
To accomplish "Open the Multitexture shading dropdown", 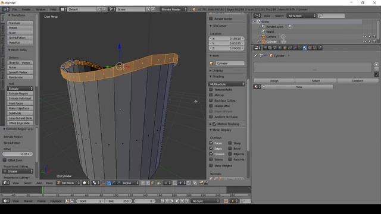I will pos(226,84).
